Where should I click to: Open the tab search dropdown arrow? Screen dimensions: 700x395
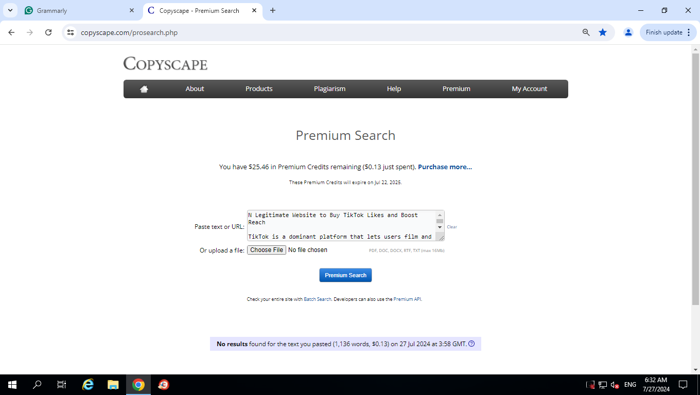coord(10,10)
